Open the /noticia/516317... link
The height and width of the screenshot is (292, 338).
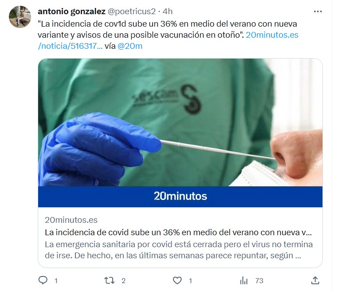(70, 46)
